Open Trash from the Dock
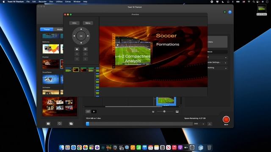The image size is (271, 152). [x=209, y=147]
